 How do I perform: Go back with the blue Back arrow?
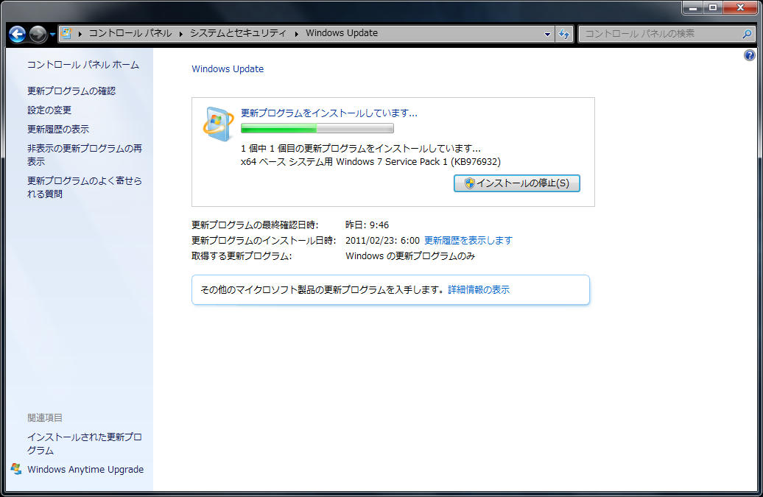(17, 34)
